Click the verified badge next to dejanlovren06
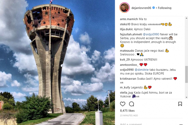This screenshot has height=125, width=188. click(x=154, y=8)
